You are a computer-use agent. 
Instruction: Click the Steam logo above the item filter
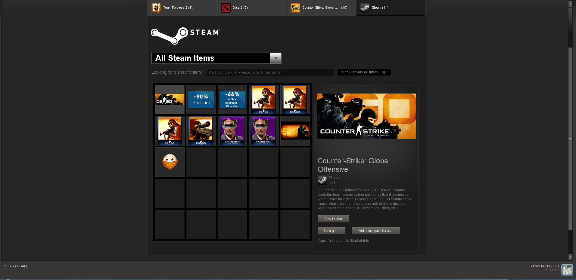[185, 36]
